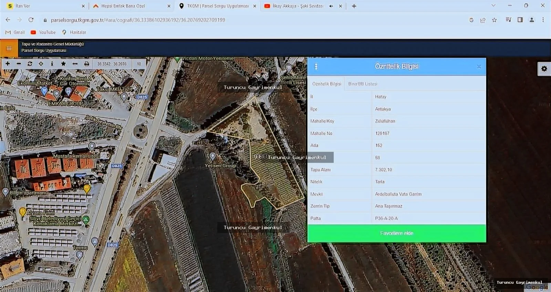Select the Antakya district value
Image resolution: width=551 pixels, height=292 pixels.
click(x=383, y=109)
